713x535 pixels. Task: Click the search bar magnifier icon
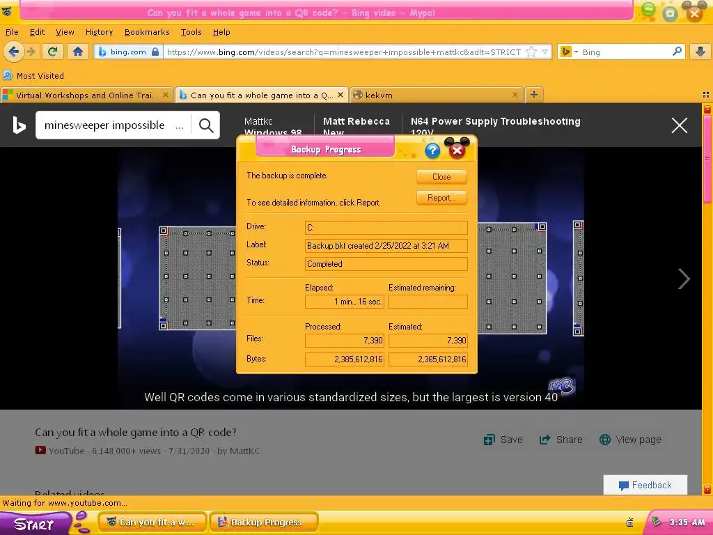click(x=677, y=52)
